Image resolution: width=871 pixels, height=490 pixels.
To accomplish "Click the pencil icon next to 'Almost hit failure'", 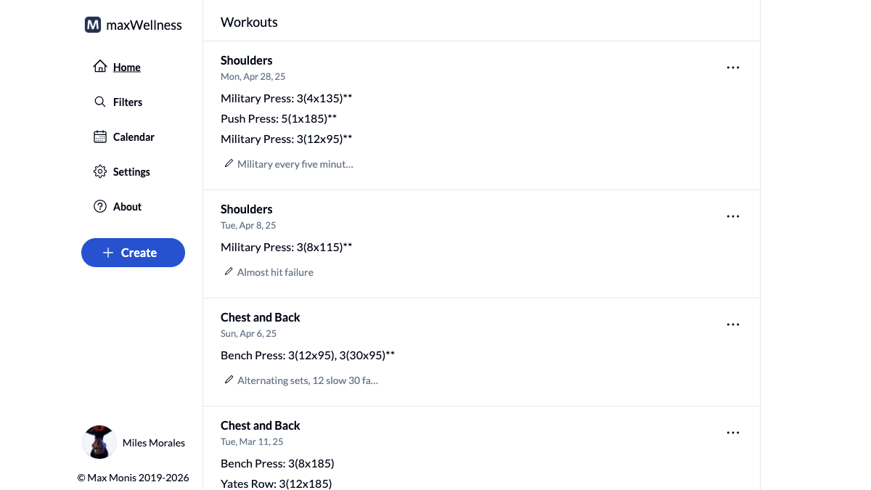I will tap(229, 271).
